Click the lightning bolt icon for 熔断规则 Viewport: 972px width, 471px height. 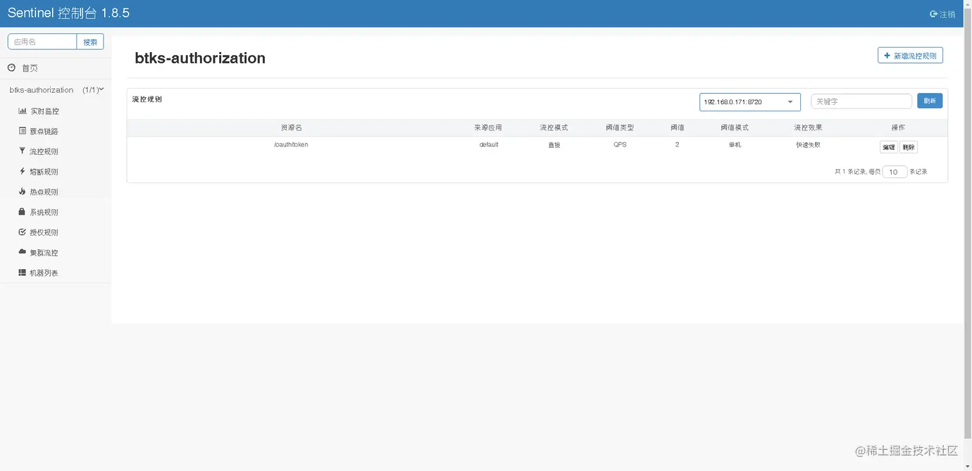[x=22, y=172]
